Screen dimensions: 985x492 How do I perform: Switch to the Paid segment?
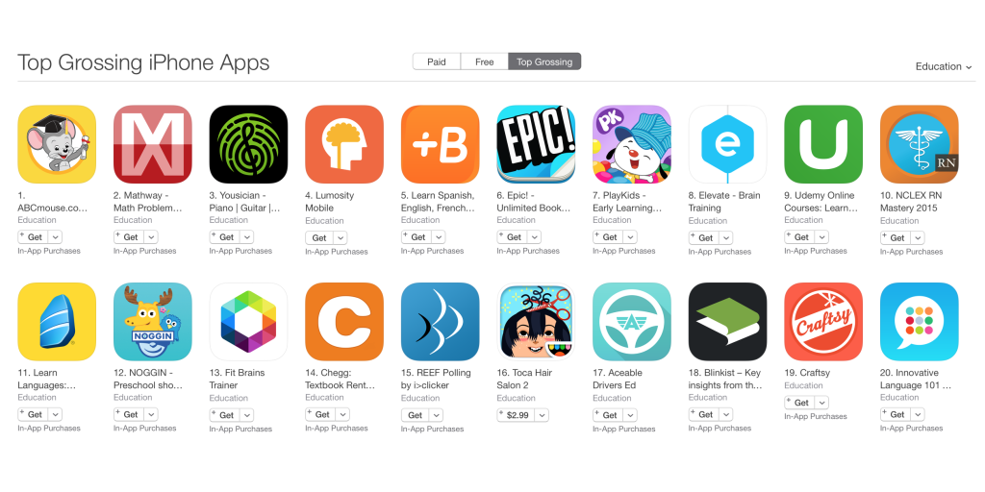coord(437,61)
